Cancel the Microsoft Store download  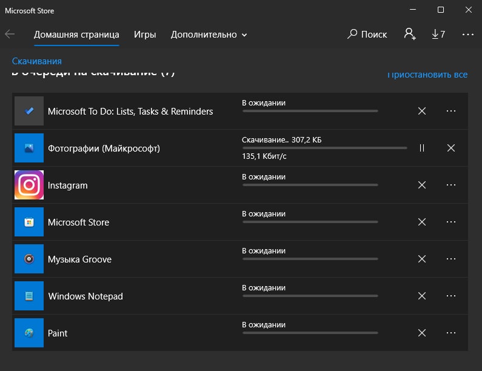click(422, 222)
